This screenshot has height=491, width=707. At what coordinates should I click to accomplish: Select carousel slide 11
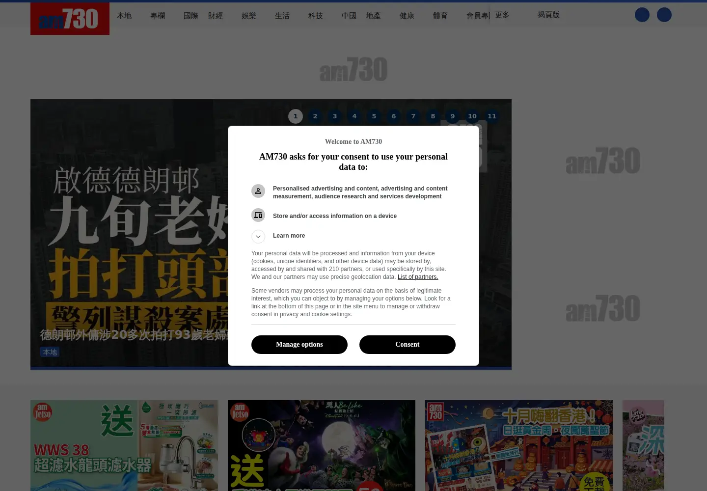492,116
